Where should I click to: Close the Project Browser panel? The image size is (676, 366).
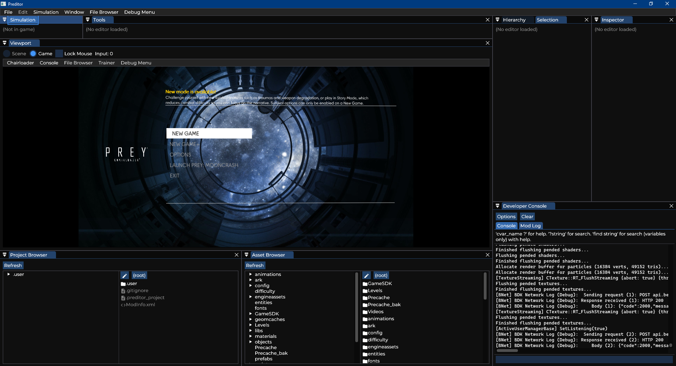click(x=237, y=255)
